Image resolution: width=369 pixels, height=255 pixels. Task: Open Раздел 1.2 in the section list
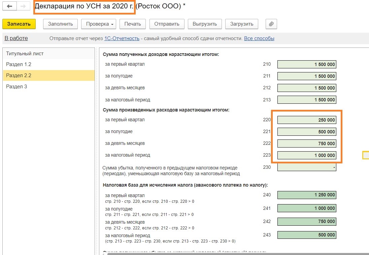point(19,64)
